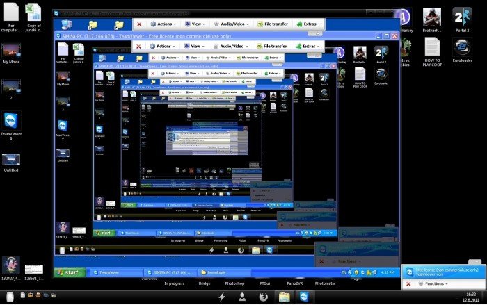
Task: Click File transfer on the outermost TeamViewer toolbar
Action: pyautogui.click(x=273, y=24)
